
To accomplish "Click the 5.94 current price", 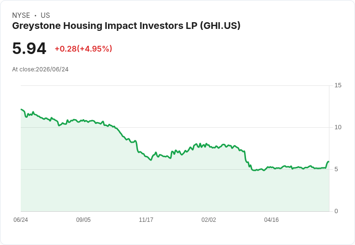I will [29, 48].
